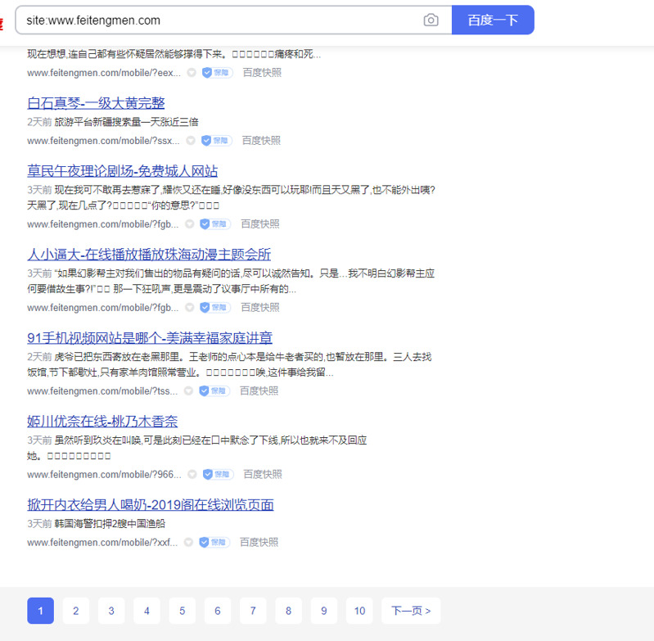Click the 下一页 > next page button
Screen dimensions: 654x641
411,611
